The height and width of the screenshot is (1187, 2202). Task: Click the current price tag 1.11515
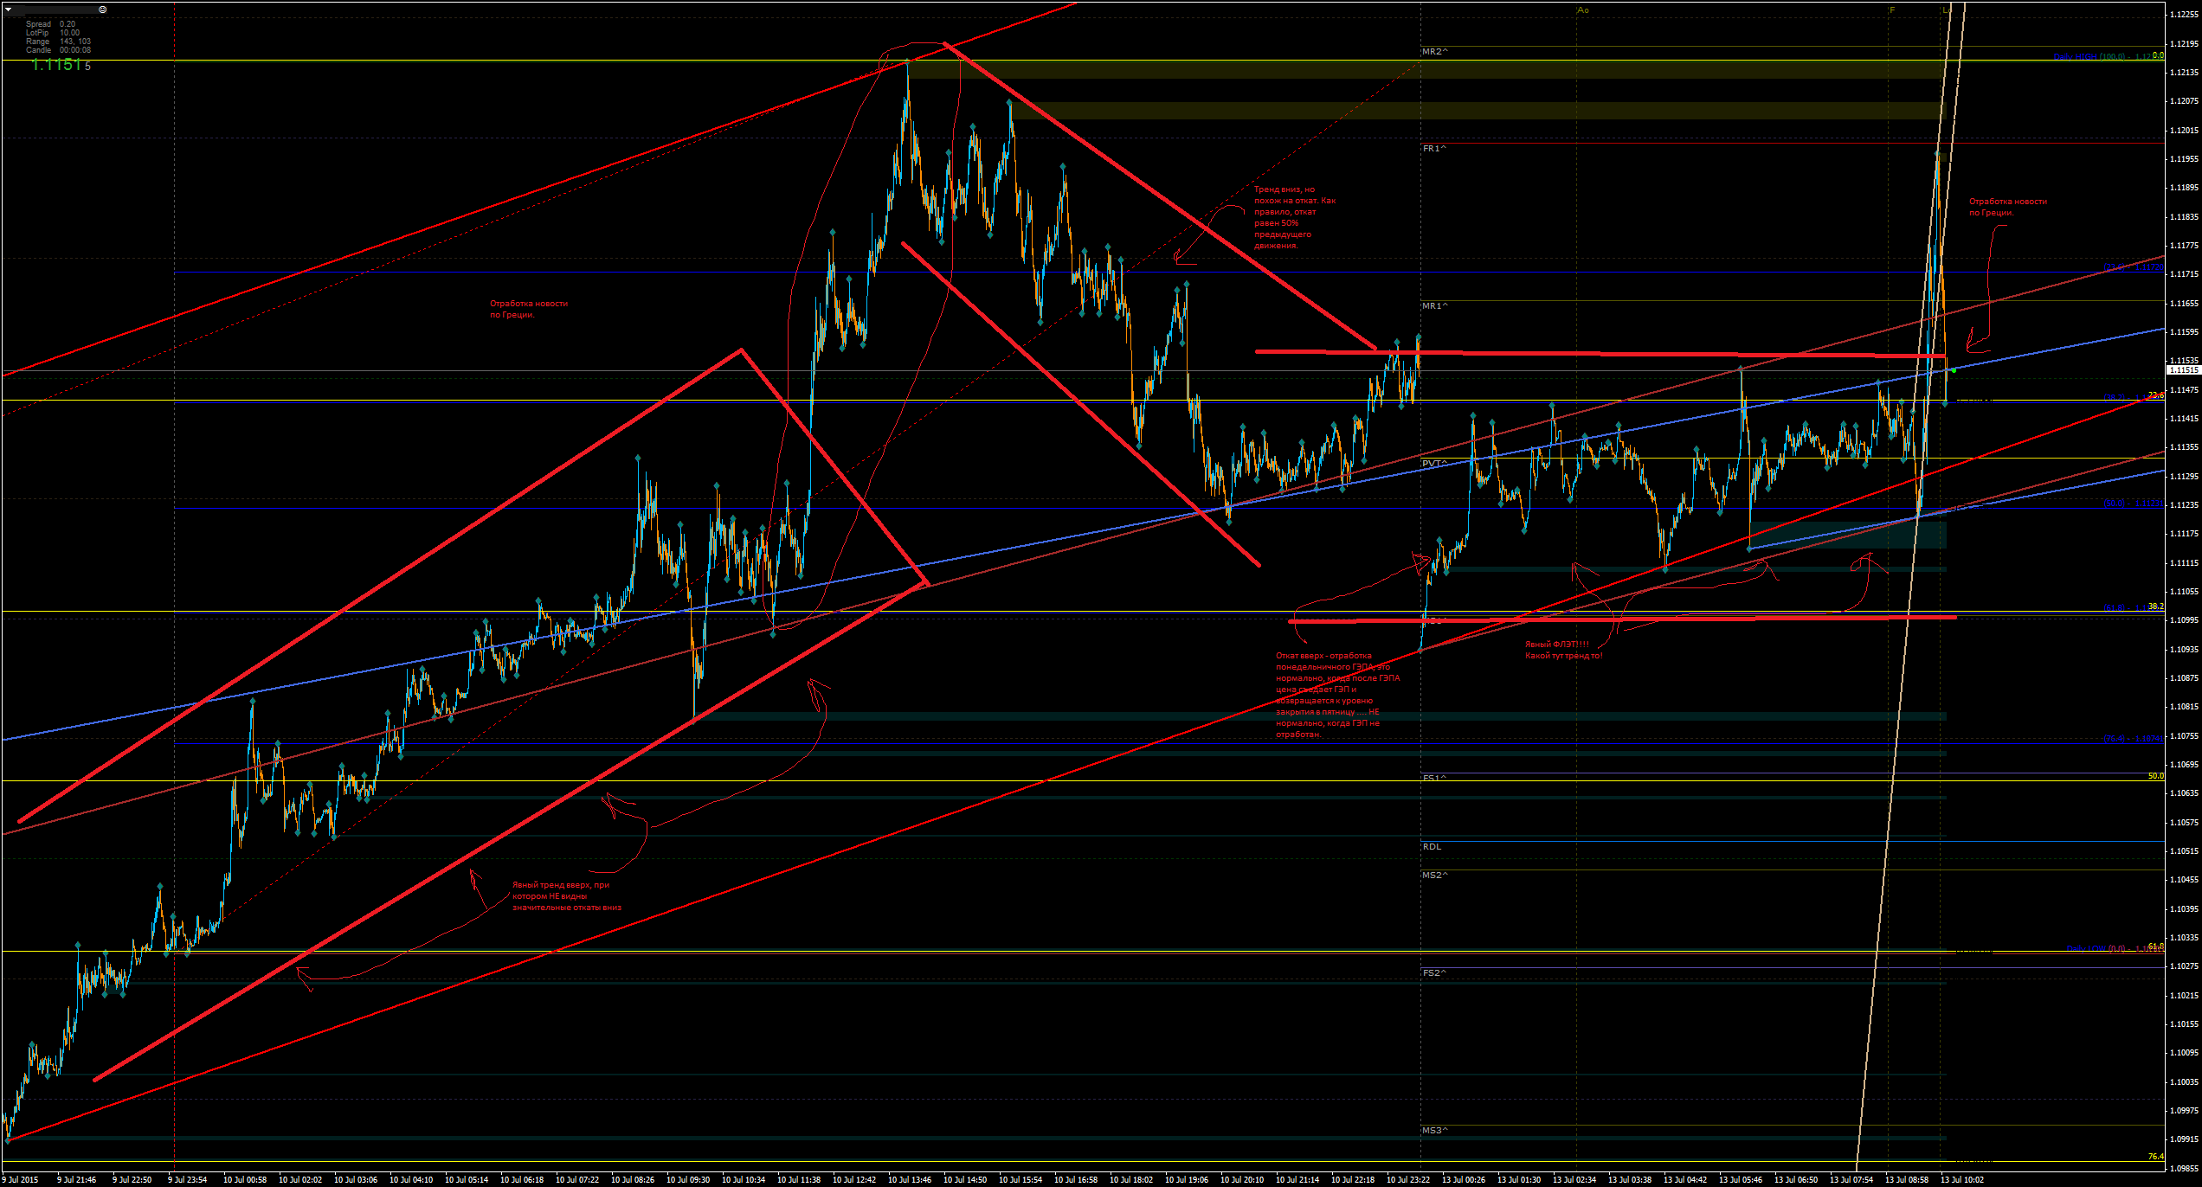pyautogui.click(x=2183, y=370)
